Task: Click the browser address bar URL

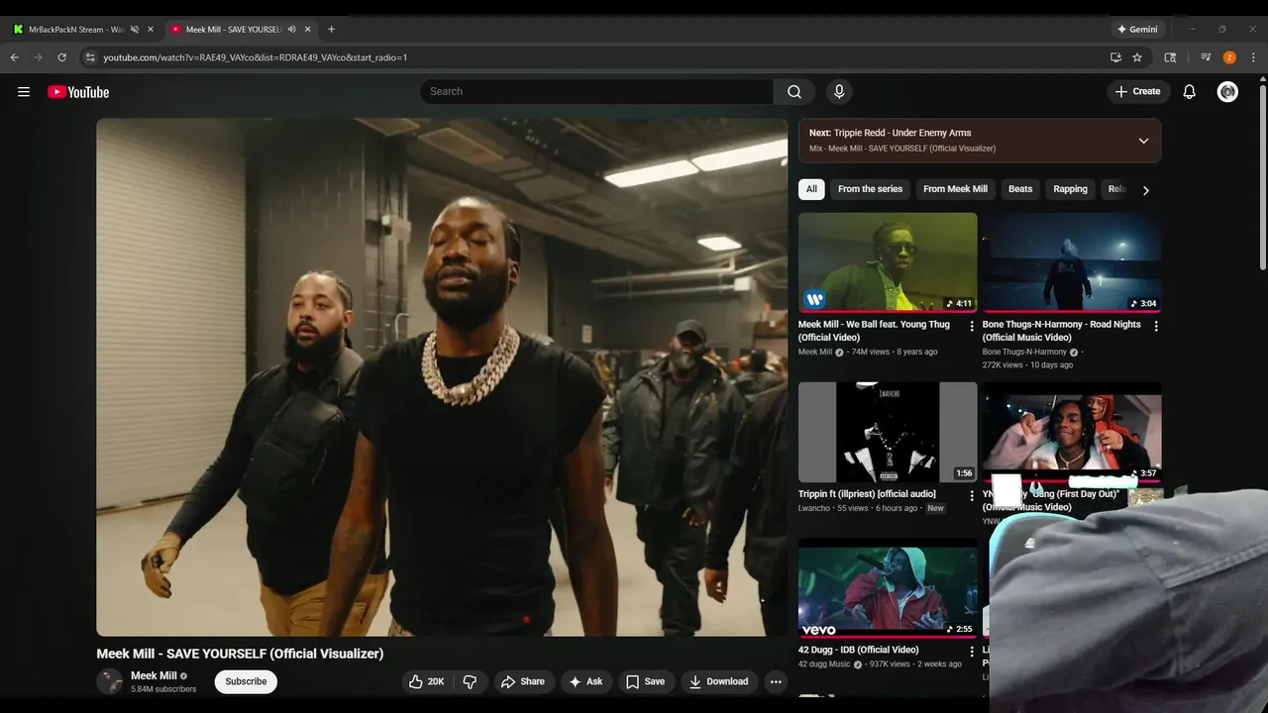Action: (x=256, y=57)
